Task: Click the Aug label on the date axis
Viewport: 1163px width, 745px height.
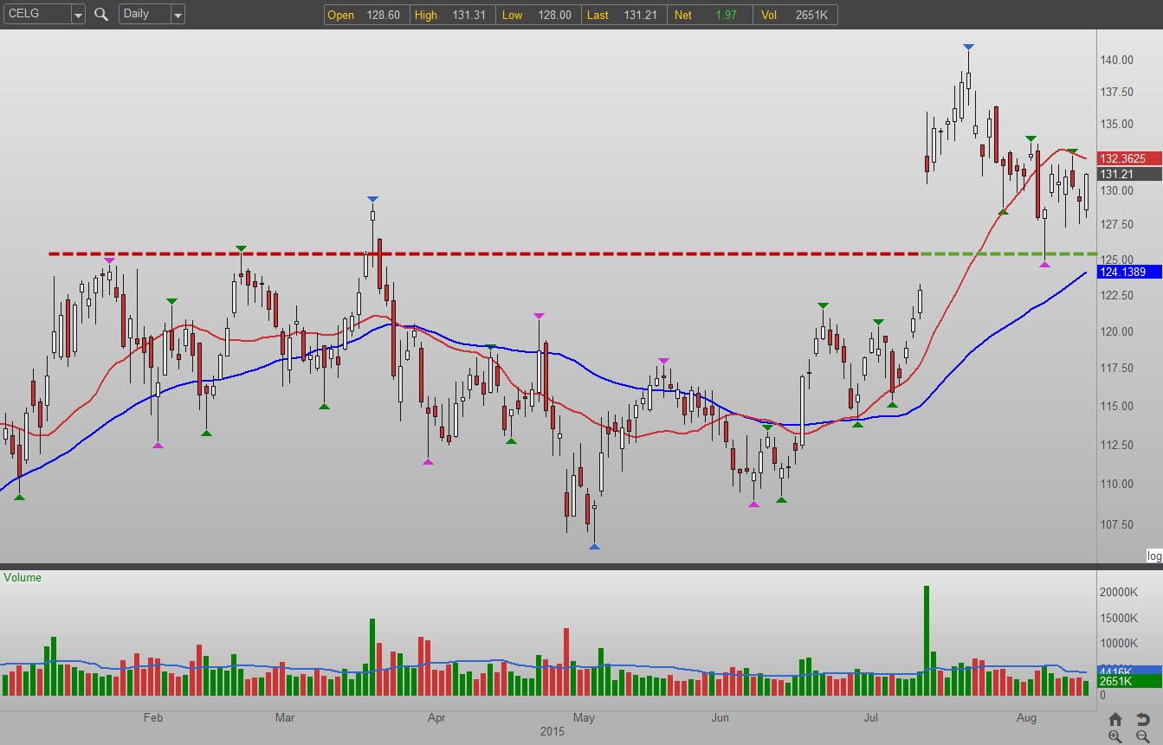Action: point(1027,718)
